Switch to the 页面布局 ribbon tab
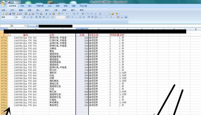The width and height of the screenshot is (201, 115). [x=40, y=6]
